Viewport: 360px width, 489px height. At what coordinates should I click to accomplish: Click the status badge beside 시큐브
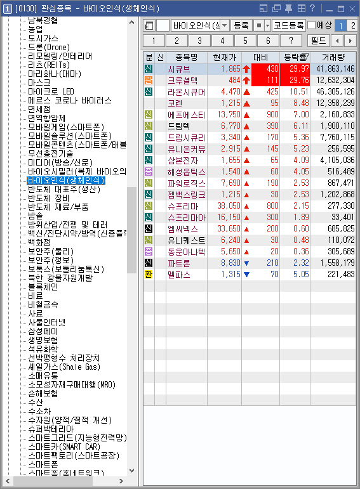coord(149,69)
